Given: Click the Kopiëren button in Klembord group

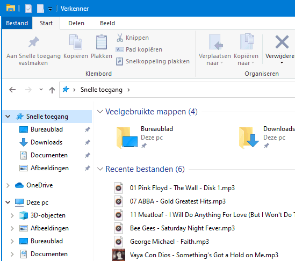Looking at the screenshot, I should click(76, 47).
